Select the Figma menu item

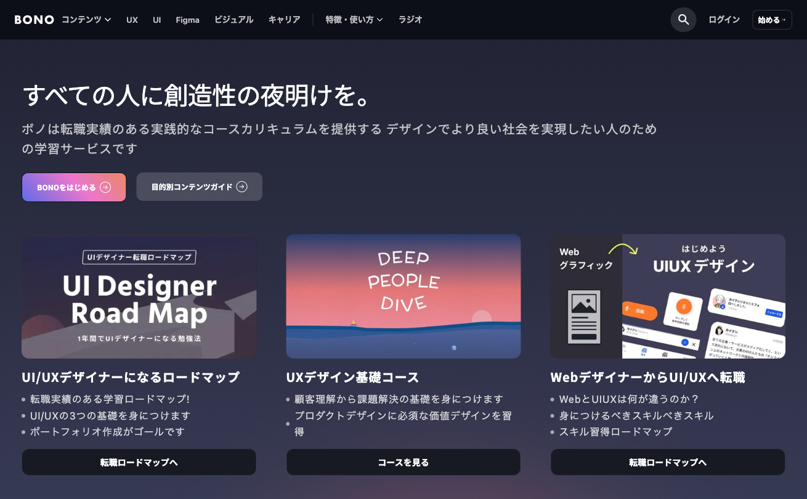coord(187,20)
